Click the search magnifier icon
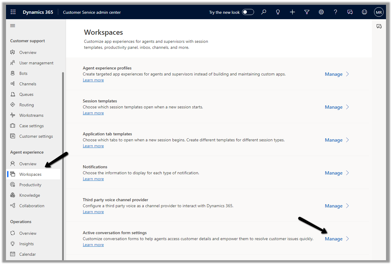This screenshot has height=265, width=392. 264,12
